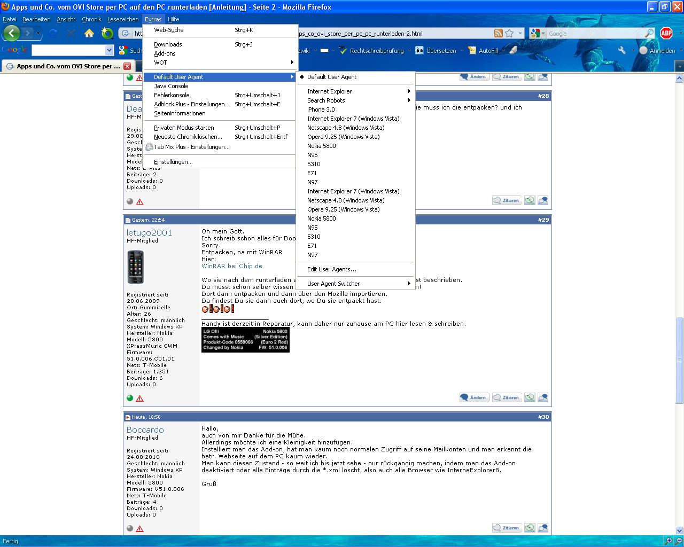684x547 pixels.
Task: Click the Zitieren button in post #28
Action: coord(507,200)
